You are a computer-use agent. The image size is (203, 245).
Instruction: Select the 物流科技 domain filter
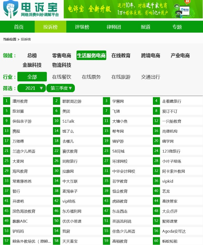click(x=62, y=65)
